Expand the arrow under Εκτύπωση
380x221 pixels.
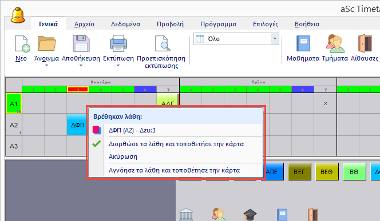click(118, 66)
